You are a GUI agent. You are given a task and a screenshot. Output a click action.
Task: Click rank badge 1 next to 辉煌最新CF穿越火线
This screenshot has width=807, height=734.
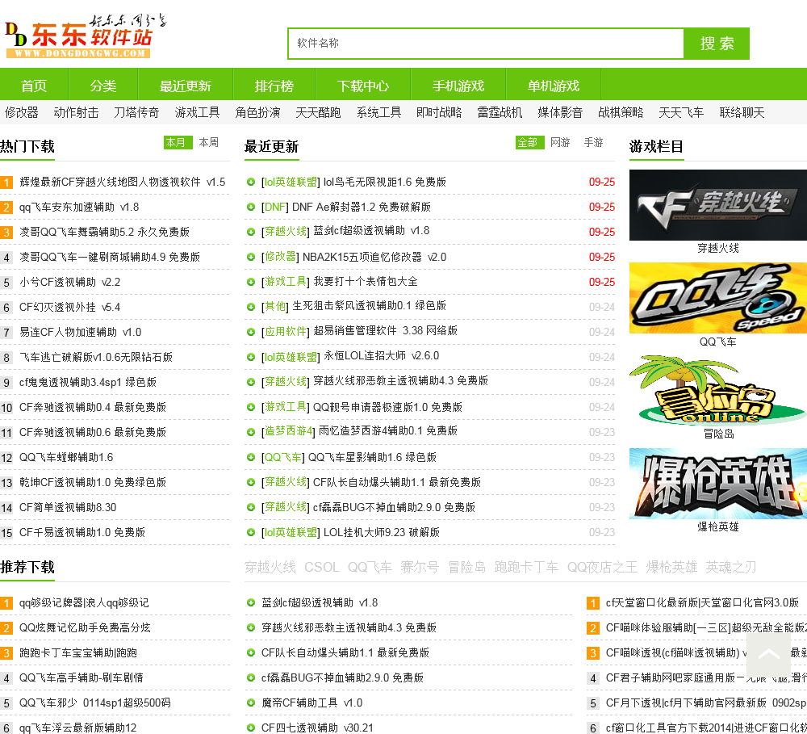(x=6, y=182)
